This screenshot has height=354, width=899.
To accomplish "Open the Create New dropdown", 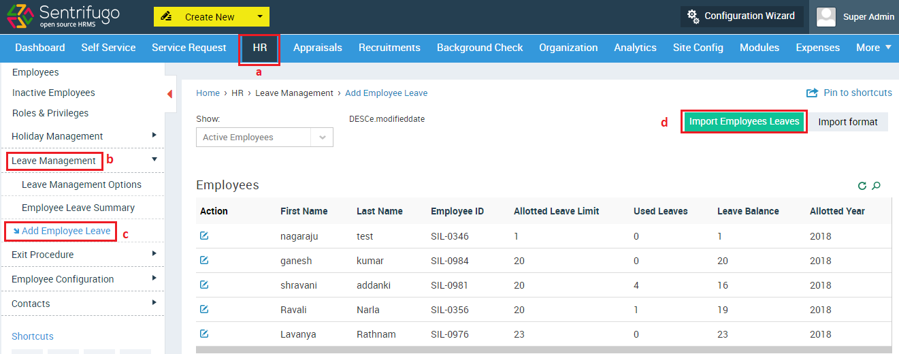I will coord(212,17).
